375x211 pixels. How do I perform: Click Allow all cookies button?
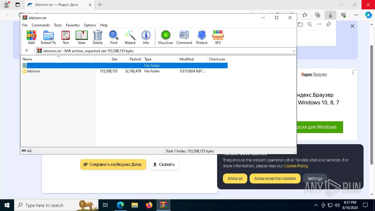[235, 178]
